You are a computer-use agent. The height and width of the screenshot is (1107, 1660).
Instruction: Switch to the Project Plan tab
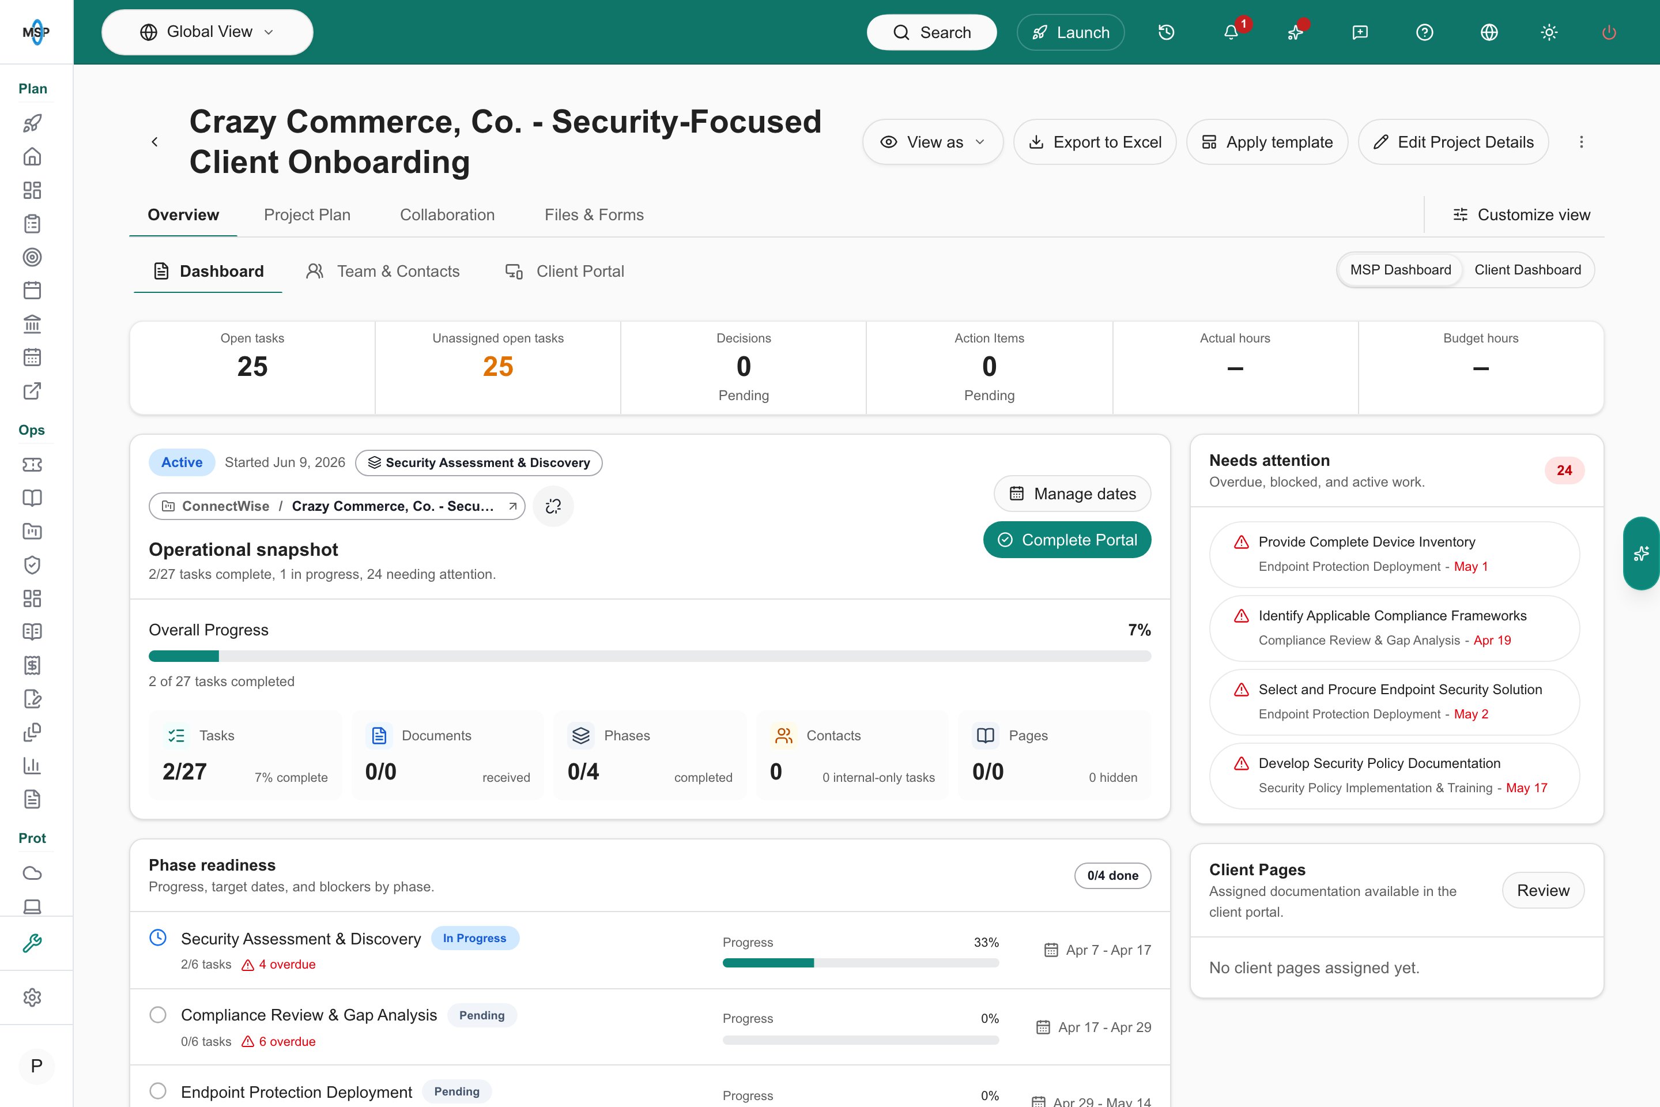(307, 214)
